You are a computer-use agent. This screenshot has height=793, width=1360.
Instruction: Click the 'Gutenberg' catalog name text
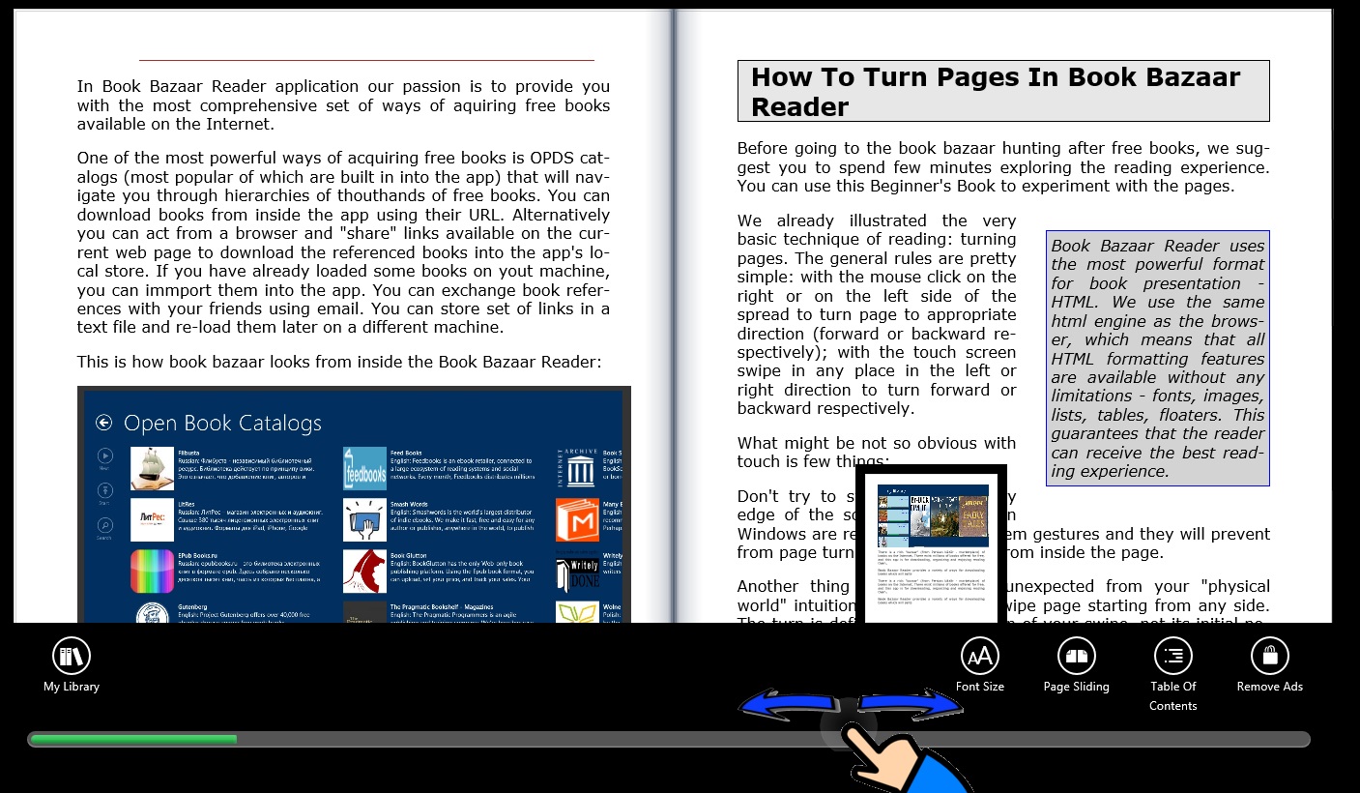pyautogui.click(x=192, y=607)
